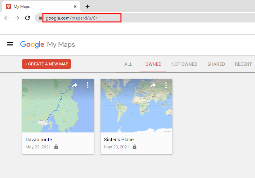The width and height of the screenshot is (255, 178).
Task: Open a new browser tab
Action: coord(88,7)
